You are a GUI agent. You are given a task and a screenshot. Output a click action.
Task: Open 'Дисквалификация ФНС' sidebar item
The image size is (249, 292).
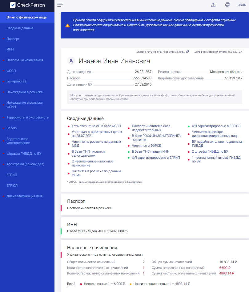click(x=25, y=196)
